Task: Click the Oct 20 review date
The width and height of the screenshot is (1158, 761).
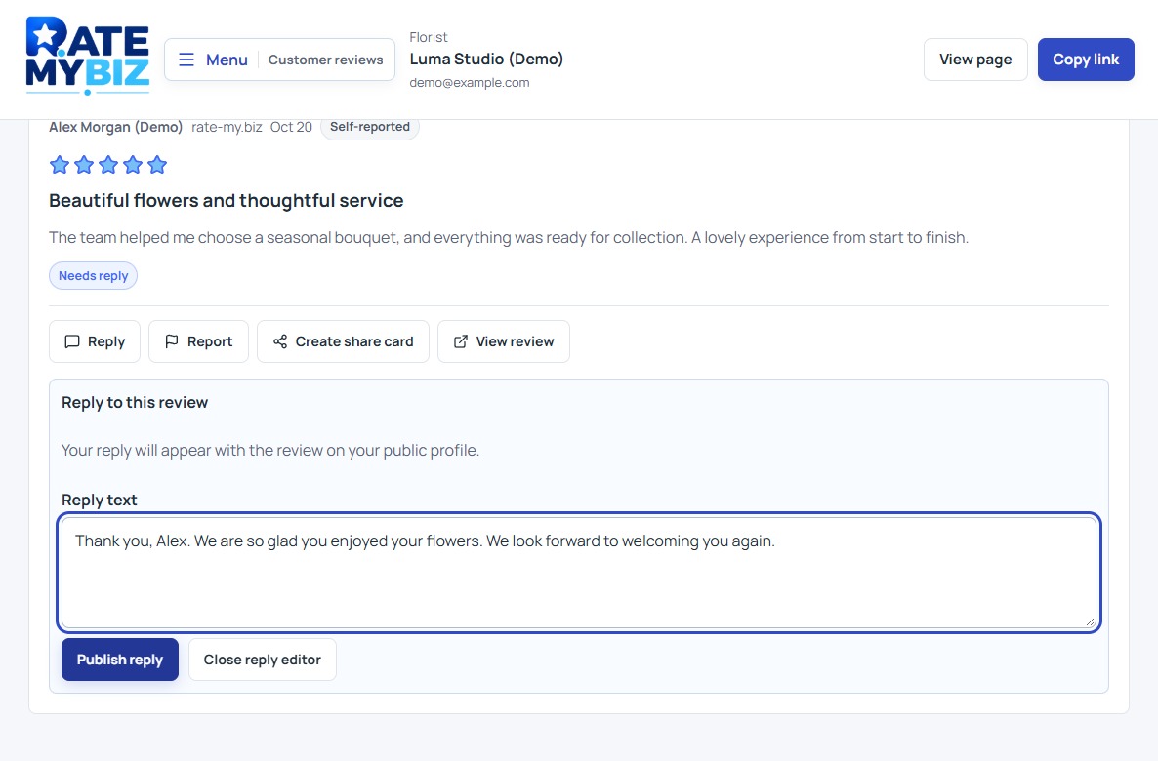Action: coord(291,127)
